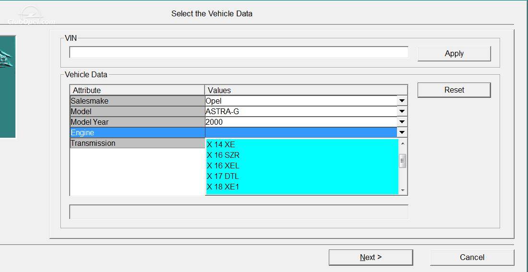Click the engine list scrollbar thumb
Screen dimensions: 528x272
(x=403, y=161)
